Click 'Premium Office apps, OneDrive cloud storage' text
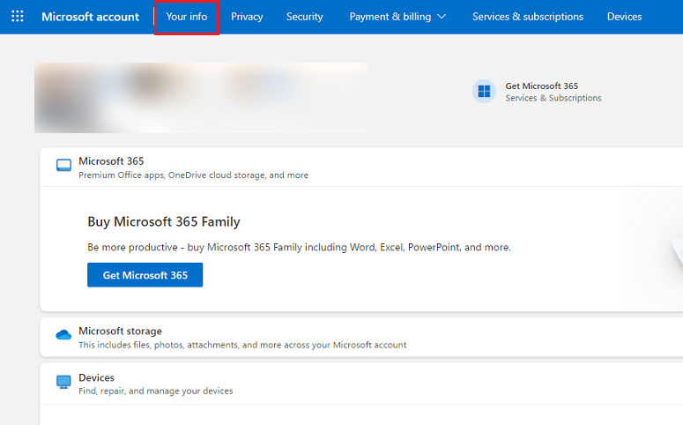The width and height of the screenshot is (683, 425). tap(193, 175)
